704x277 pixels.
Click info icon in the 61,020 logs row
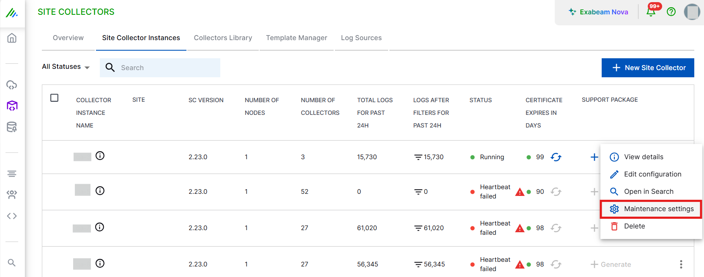(99, 227)
